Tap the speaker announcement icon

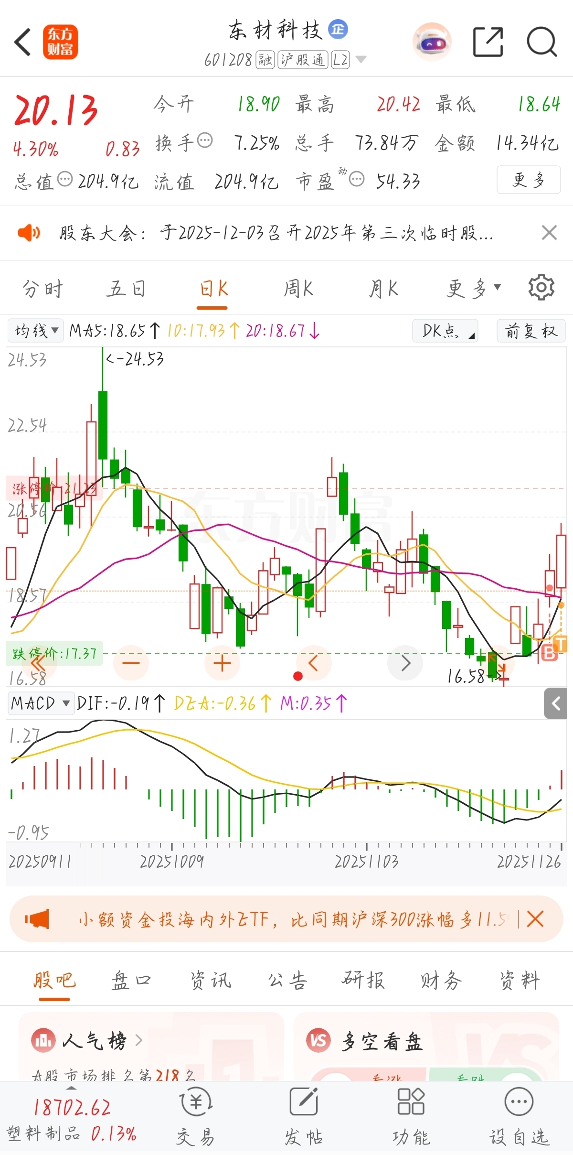29,233
